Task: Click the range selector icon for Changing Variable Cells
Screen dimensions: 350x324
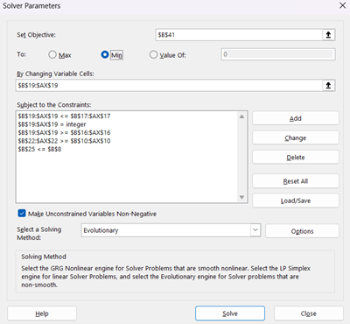Action: 328,86
